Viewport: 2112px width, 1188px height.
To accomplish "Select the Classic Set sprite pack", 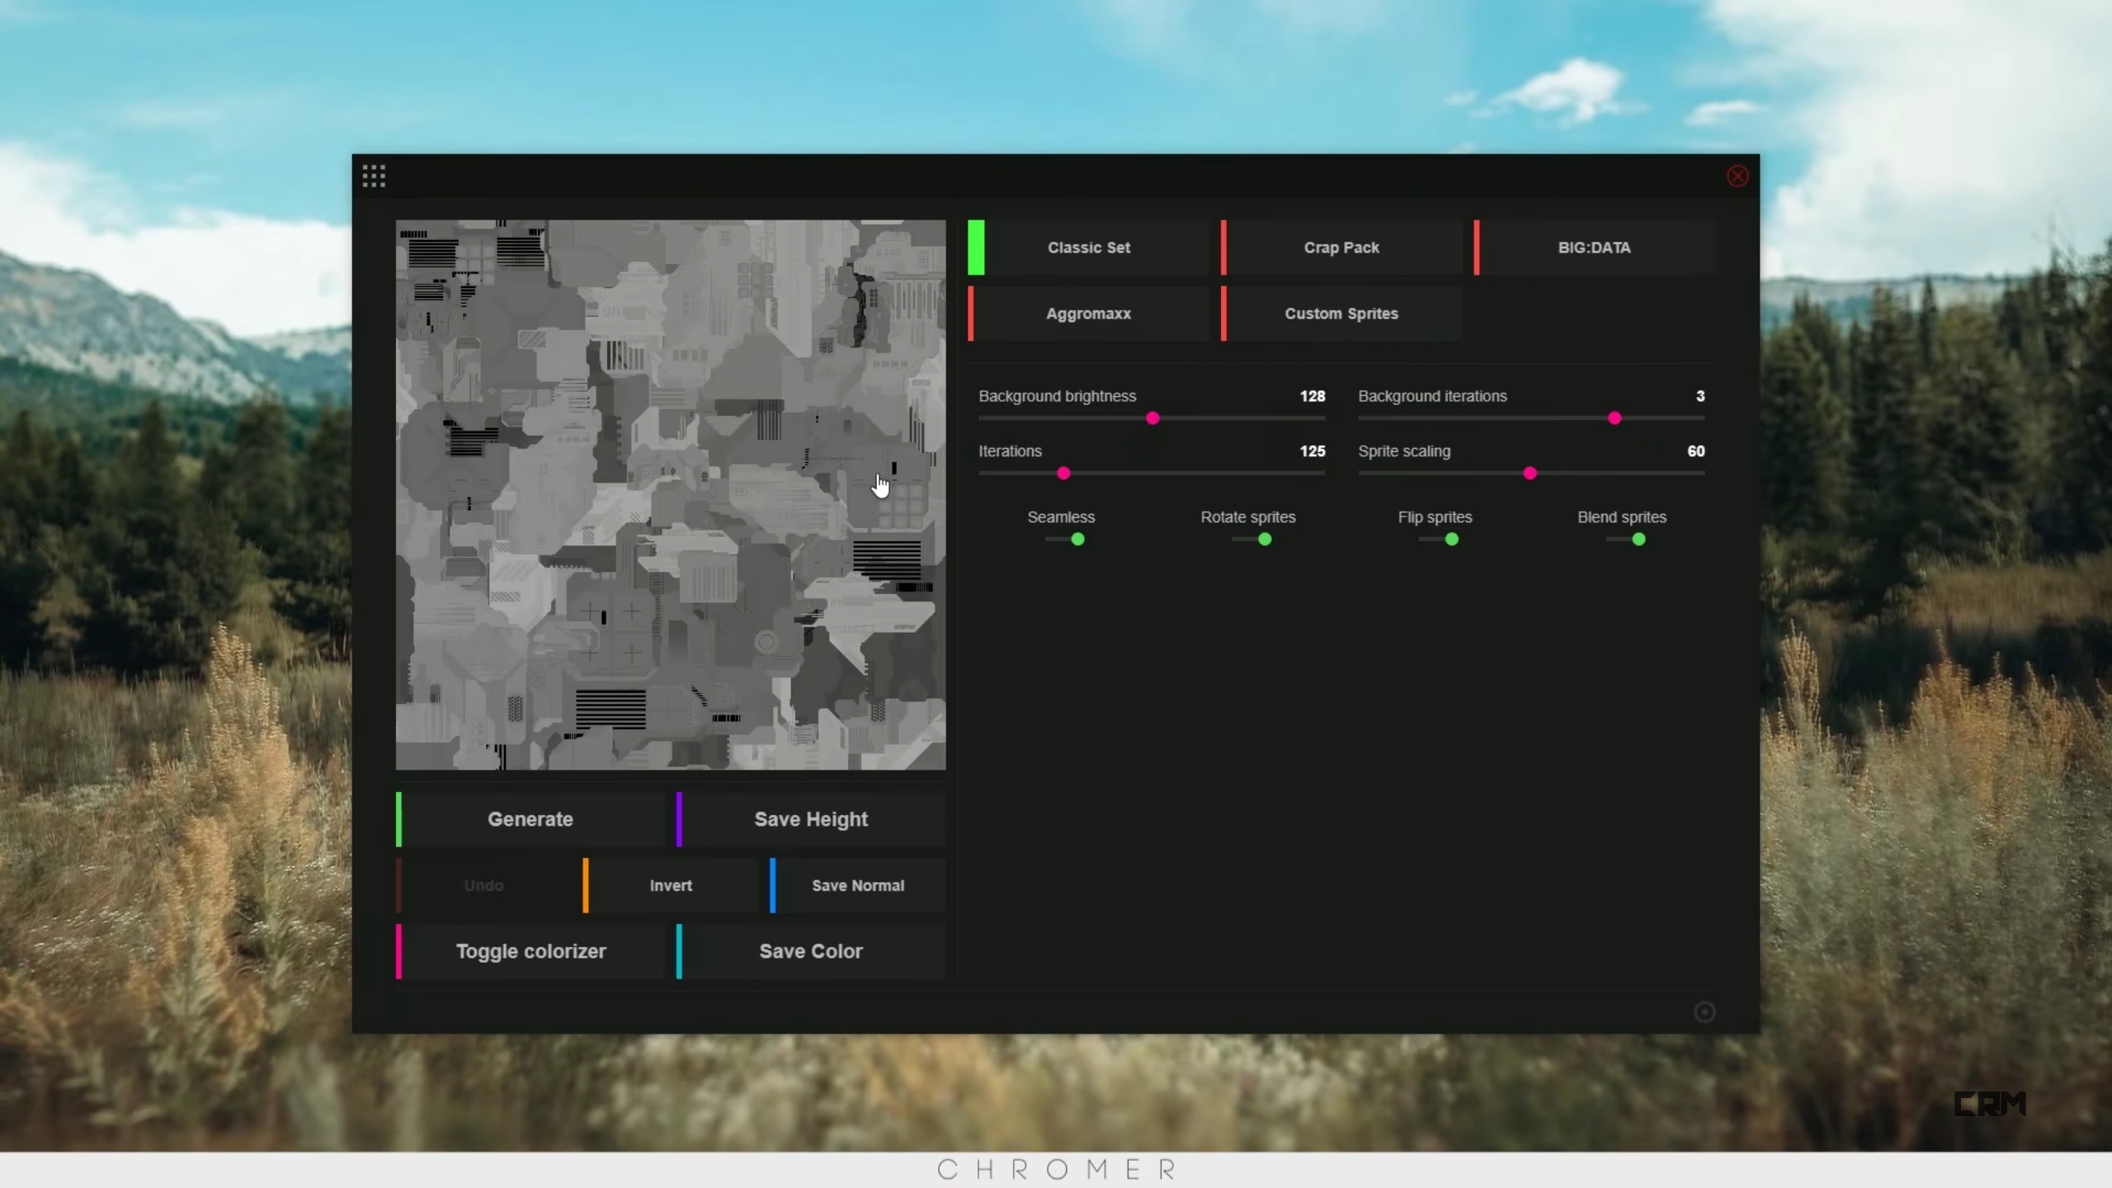I will pyautogui.click(x=1089, y=247).
